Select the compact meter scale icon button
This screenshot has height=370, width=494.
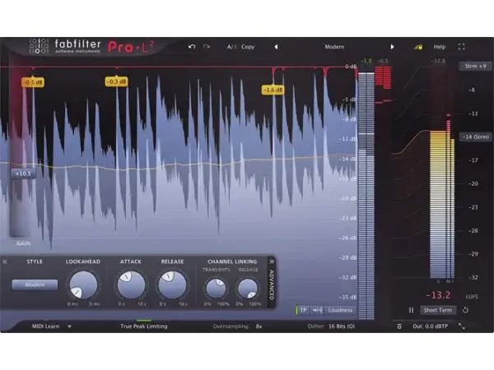pos(317,310)
